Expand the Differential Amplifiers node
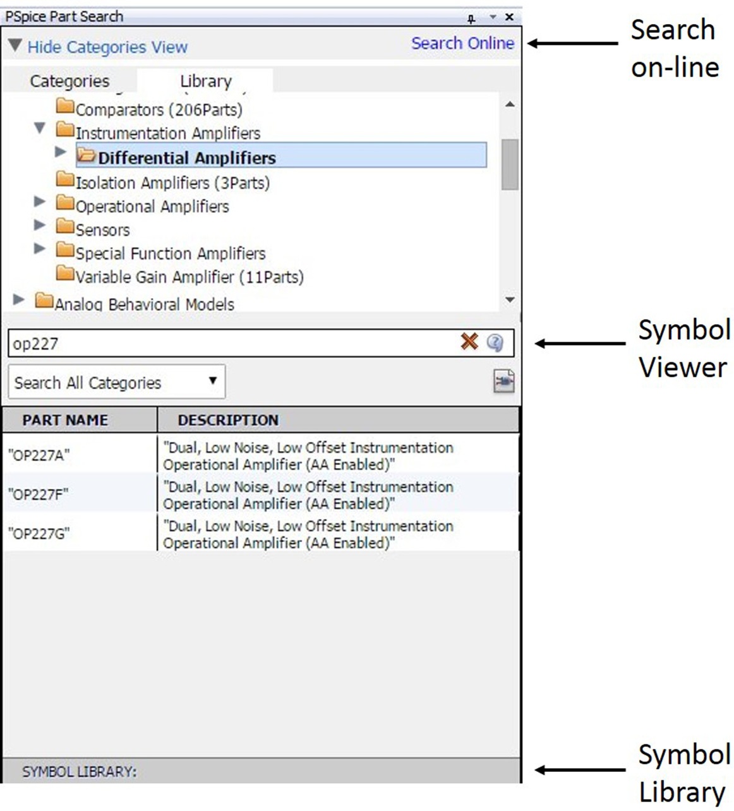Image resolution: width=734 pixels, height=811 pixels. [61, 152]
